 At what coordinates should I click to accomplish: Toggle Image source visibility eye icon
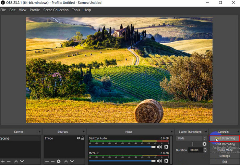coord(79,138)
